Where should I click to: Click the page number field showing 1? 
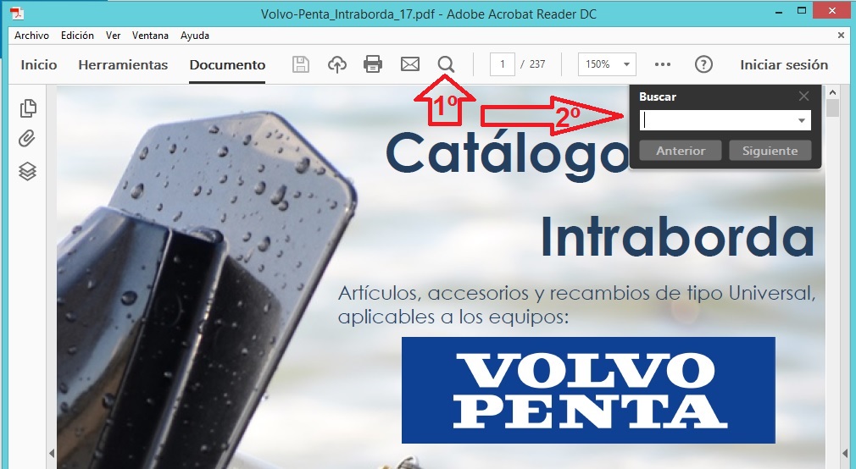coord(503,64)
